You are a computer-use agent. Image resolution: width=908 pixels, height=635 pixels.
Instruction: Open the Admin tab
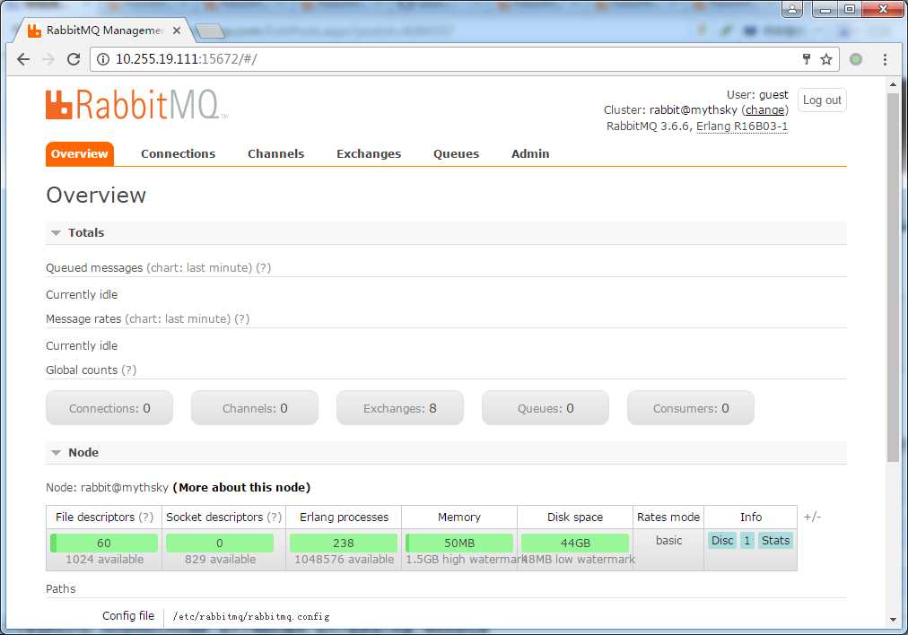coord(530,154)
